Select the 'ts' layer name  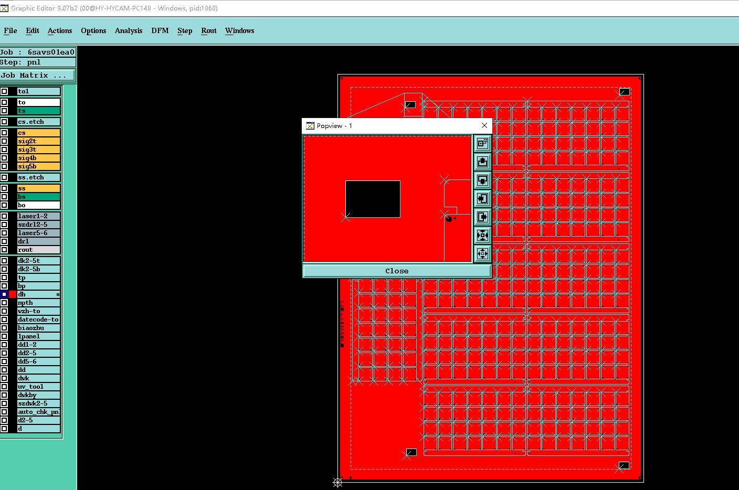39,111
